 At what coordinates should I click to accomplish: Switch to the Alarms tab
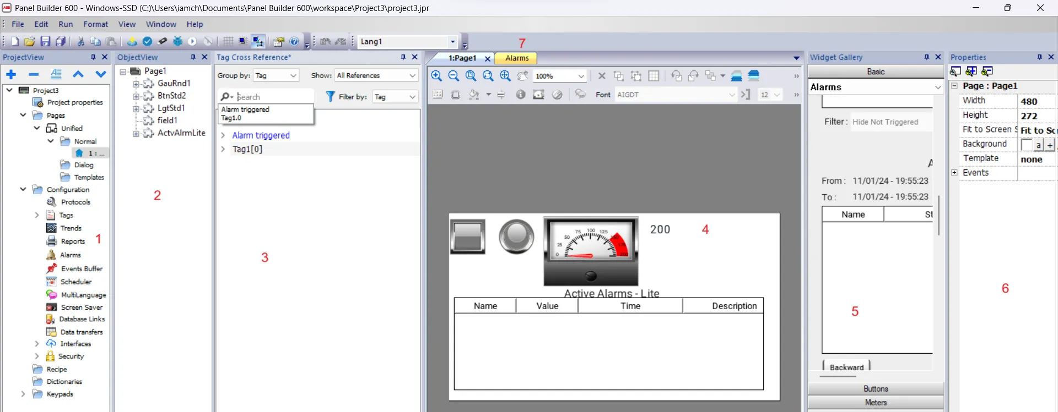(516, 58)
